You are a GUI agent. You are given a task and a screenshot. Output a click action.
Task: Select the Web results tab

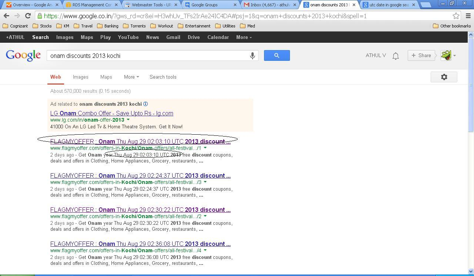pos(56,77)
